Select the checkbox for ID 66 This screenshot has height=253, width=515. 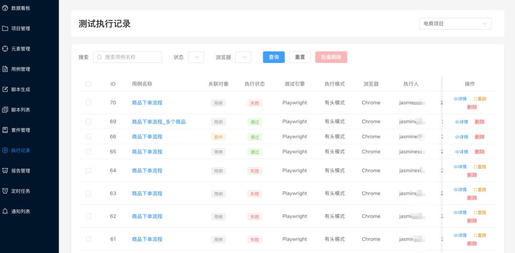(88, 137)
